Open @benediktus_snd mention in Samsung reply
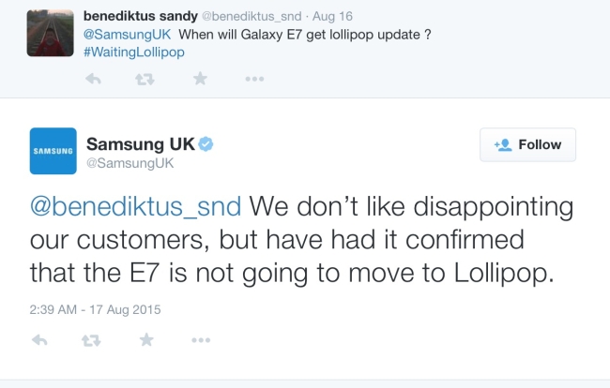The height and width of the screenshot is (388, 610). pos(137,206)
